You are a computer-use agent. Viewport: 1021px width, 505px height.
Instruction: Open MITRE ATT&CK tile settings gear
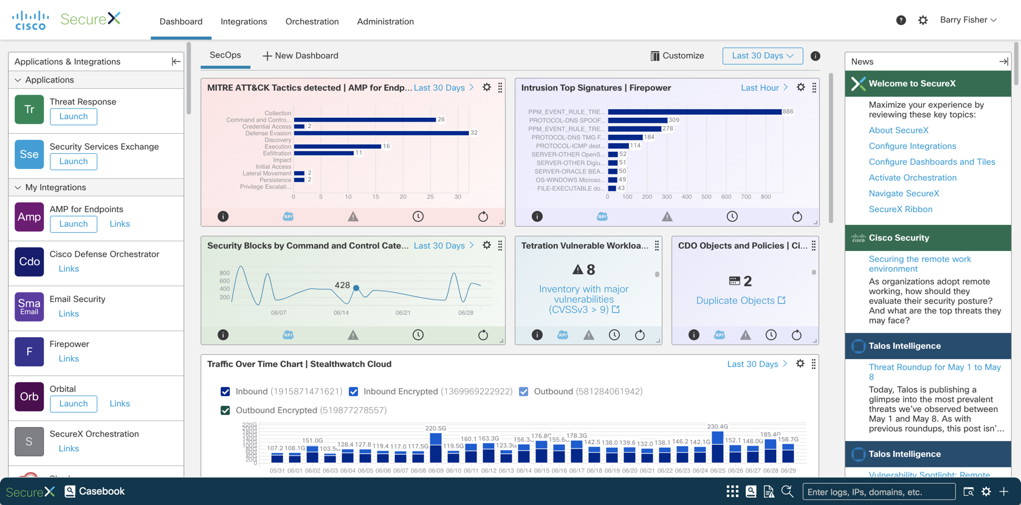tap(487, 88)
